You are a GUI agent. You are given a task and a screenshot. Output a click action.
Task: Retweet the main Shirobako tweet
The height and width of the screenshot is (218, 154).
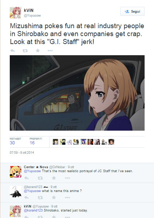tap(25, 51)
